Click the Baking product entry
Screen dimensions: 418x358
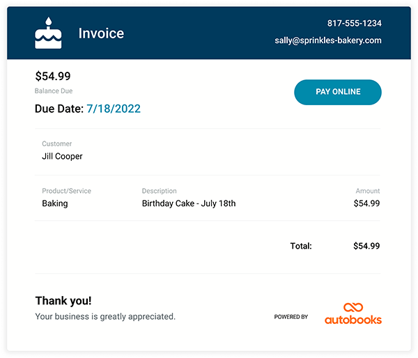(x=55, y=203)
